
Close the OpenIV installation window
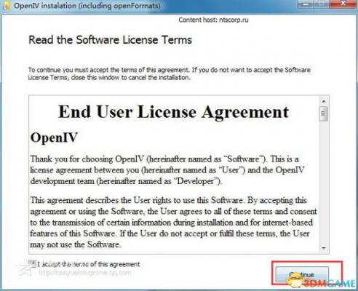pos(343,4)
